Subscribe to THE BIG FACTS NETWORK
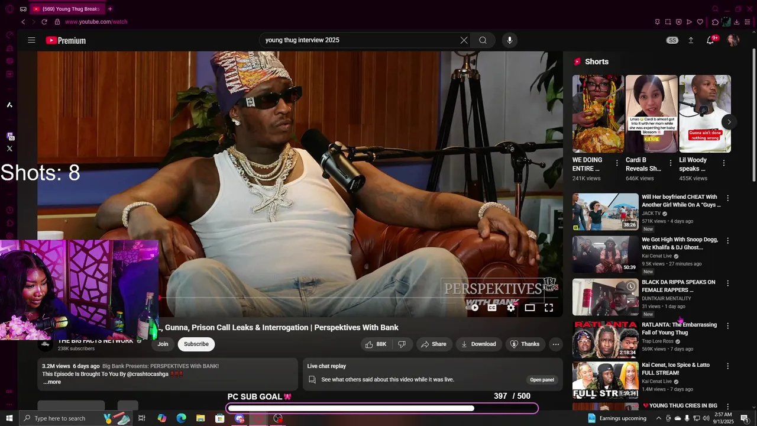Image resolution: width=757 pixels, height=426 pixels. tap(196, 344)
